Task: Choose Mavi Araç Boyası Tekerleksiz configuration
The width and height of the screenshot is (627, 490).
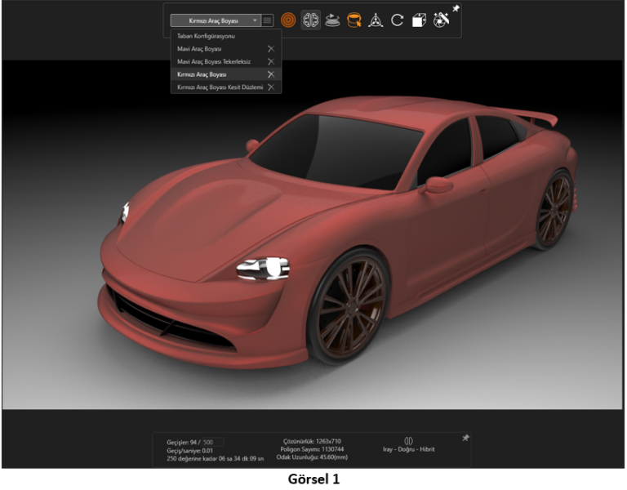Action: pos(213,61)
